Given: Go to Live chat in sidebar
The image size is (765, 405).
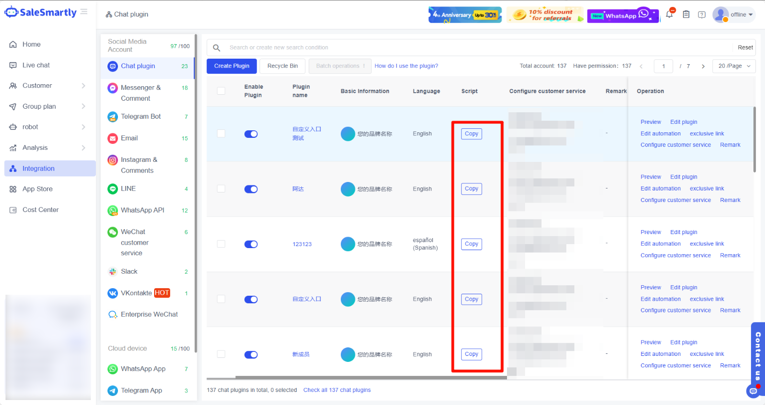Looking at the screenshot, I should click(x=36, y=65).
